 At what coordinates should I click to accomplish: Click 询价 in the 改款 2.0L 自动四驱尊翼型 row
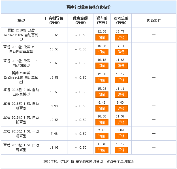(x=102, y=52)
